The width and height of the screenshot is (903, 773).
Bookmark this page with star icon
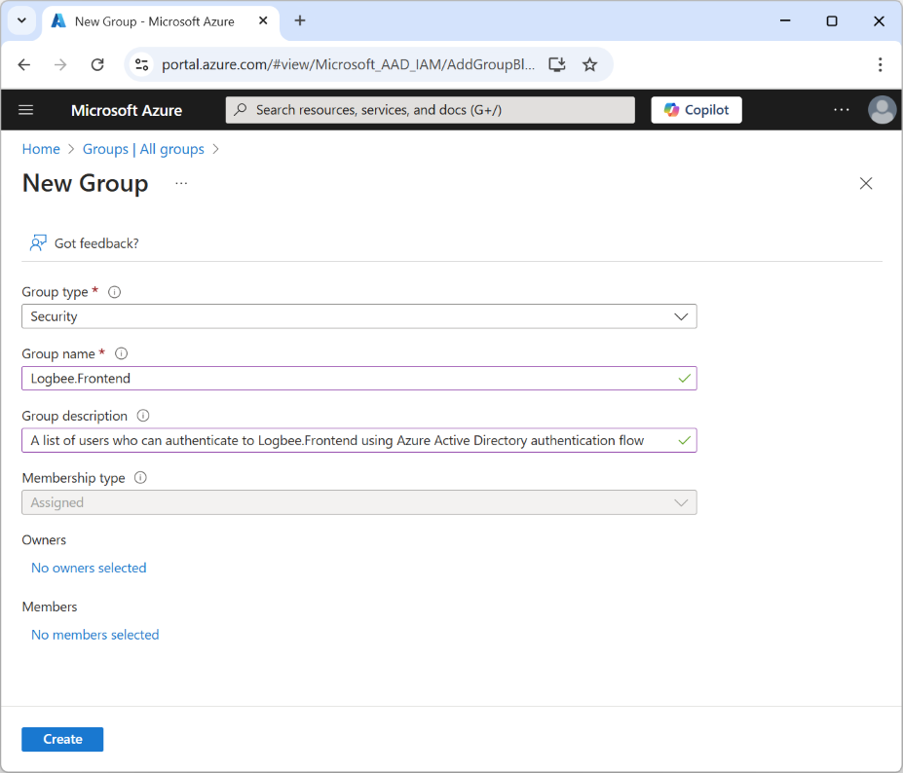(x=589, y=64)
